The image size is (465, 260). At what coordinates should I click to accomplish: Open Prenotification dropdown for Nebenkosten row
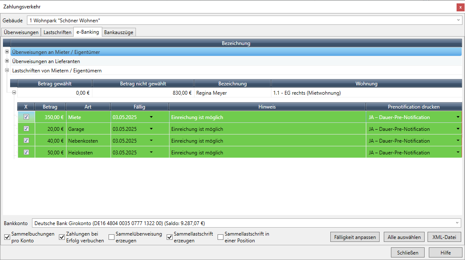[458, 141]
